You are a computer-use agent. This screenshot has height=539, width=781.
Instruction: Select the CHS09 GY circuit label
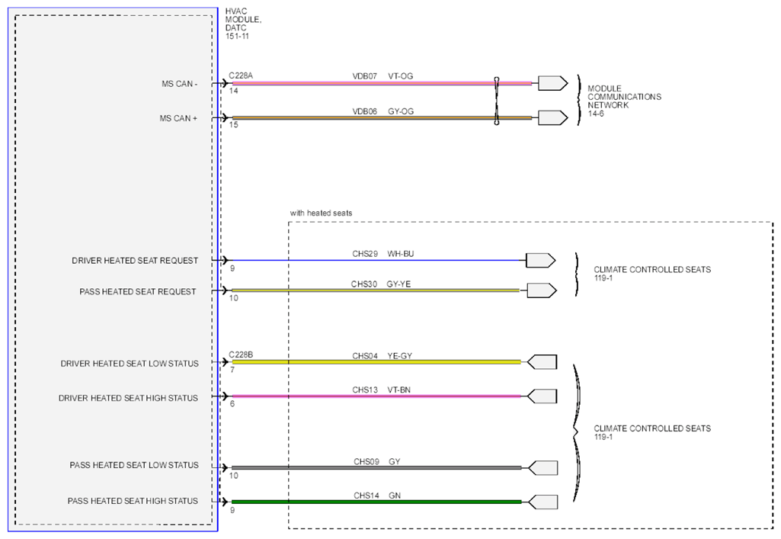[x=377, y=461]
